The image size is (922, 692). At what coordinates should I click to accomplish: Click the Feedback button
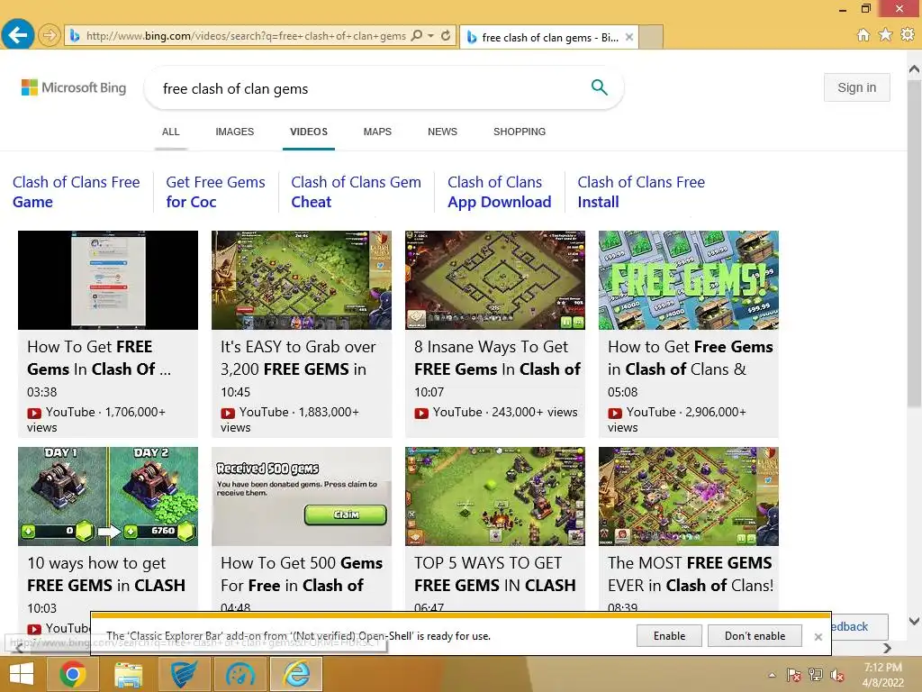[859, 627]
